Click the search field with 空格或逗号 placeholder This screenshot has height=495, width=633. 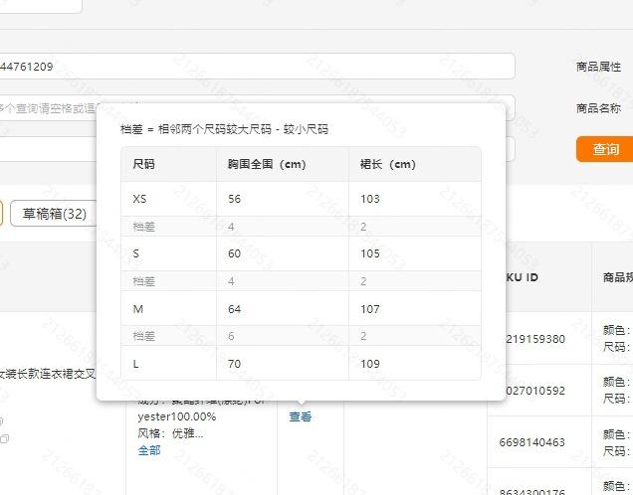click(60, 107)
